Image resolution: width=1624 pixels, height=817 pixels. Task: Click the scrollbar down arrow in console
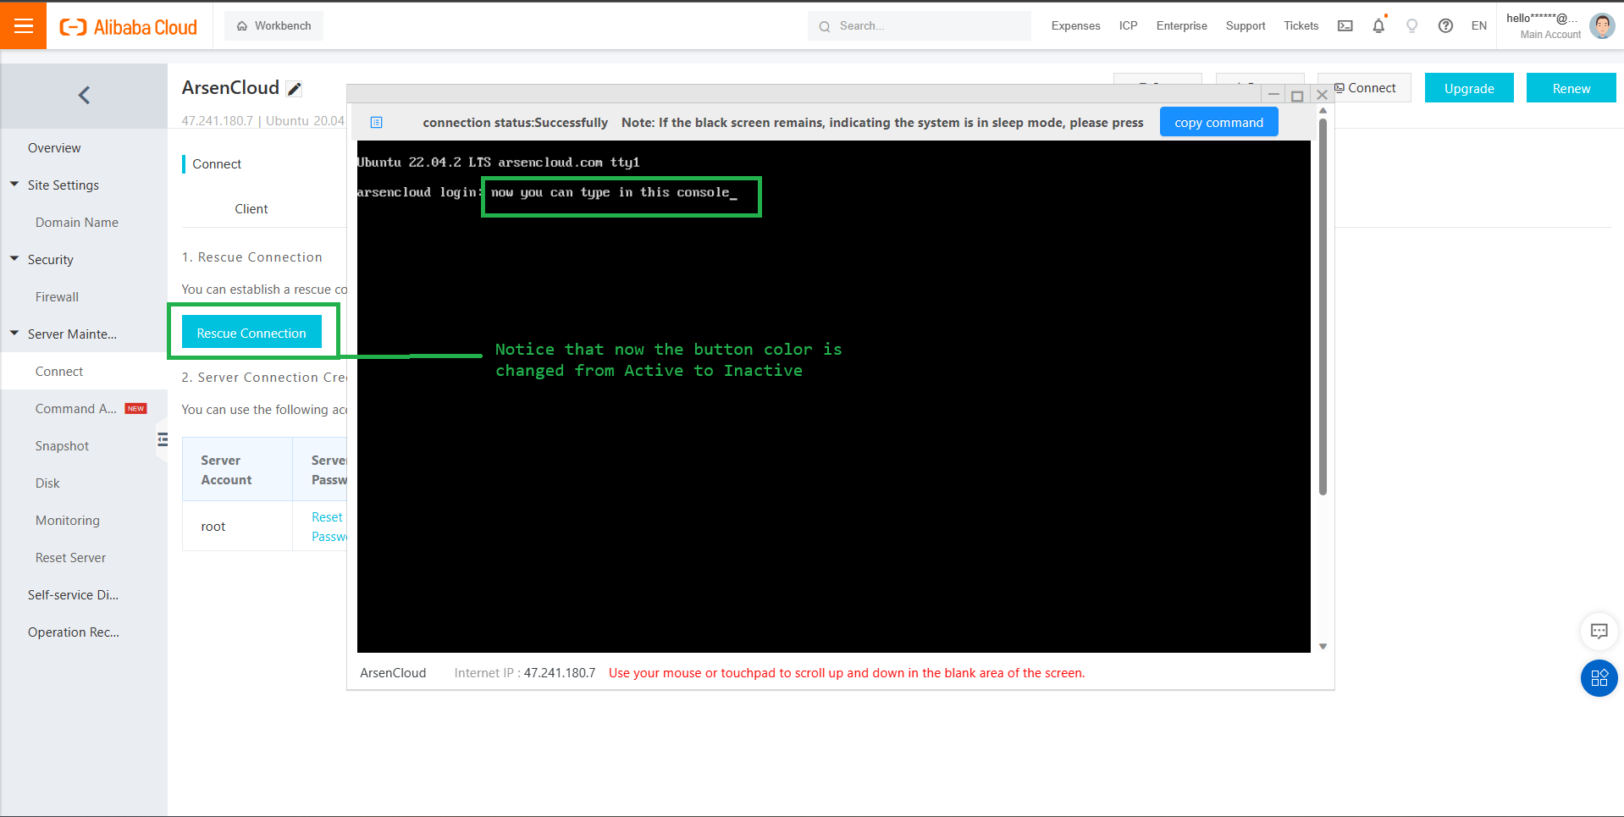(x=1323, y=647)
